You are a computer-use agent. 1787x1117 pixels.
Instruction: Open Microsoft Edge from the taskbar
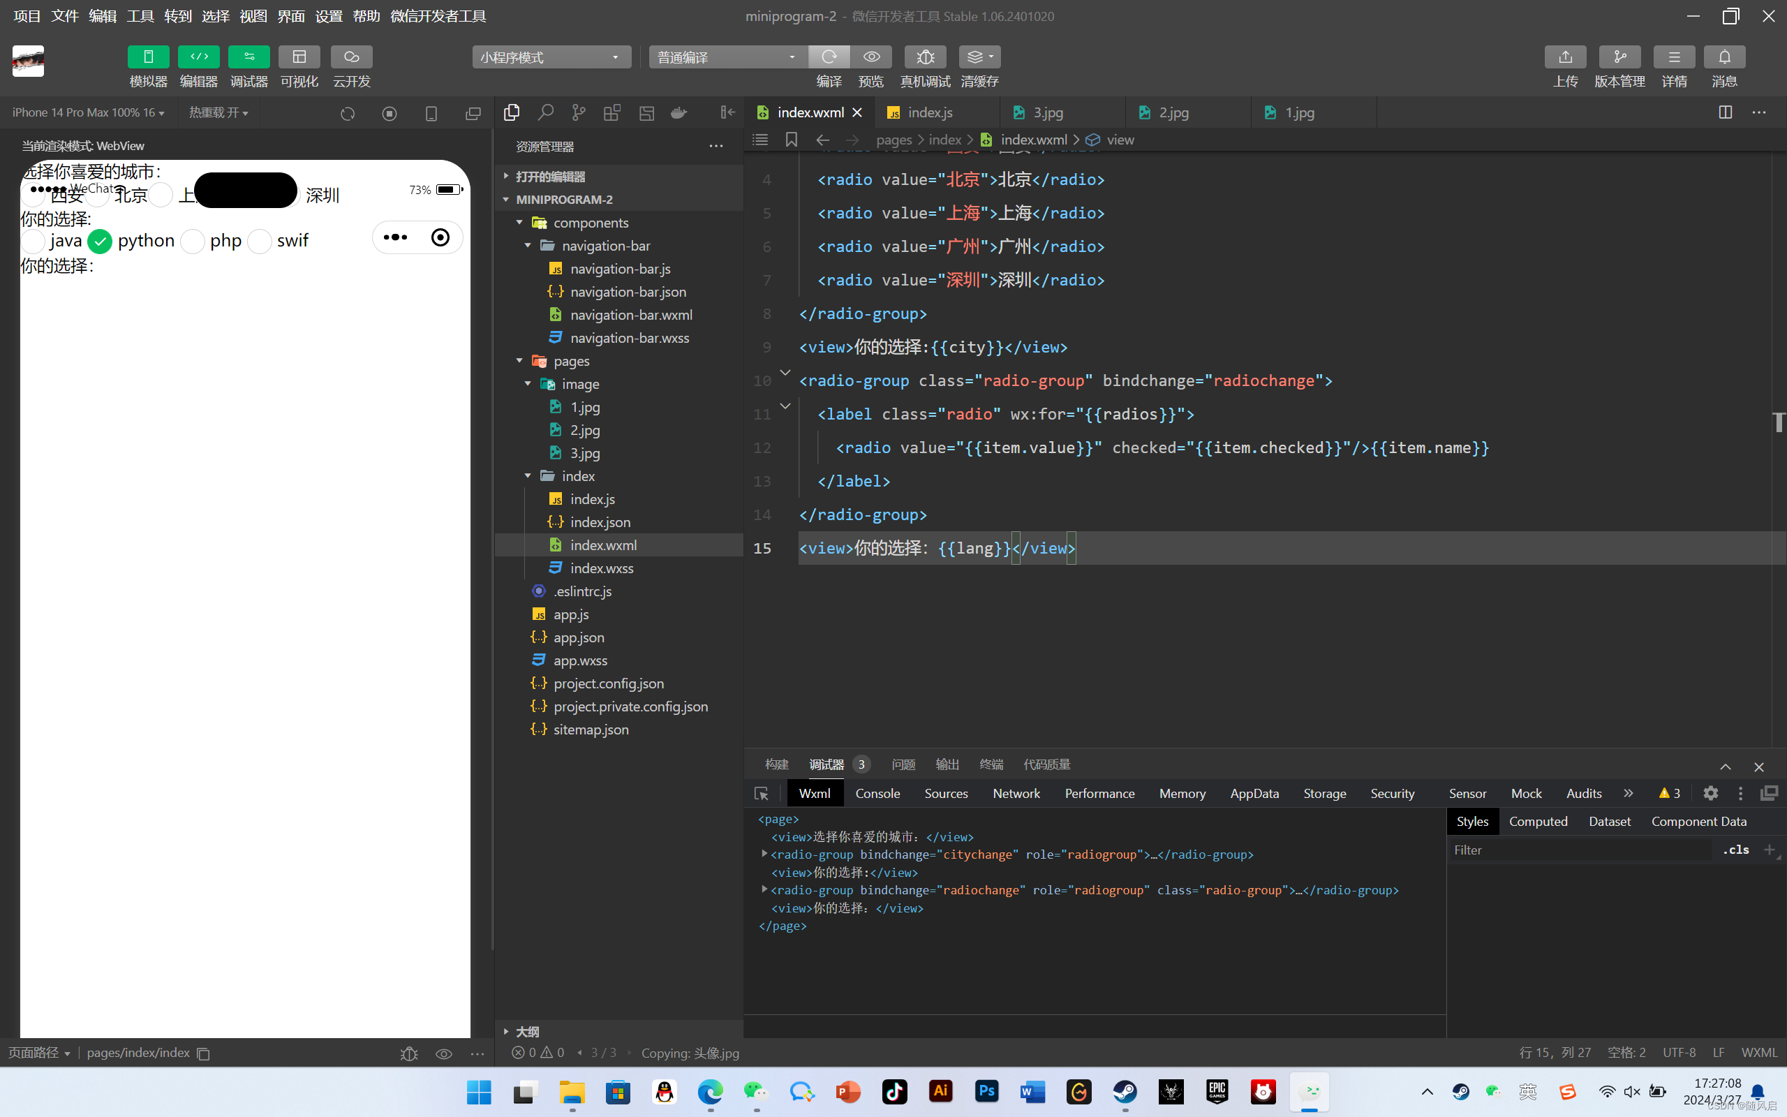tap(710, 1091)
